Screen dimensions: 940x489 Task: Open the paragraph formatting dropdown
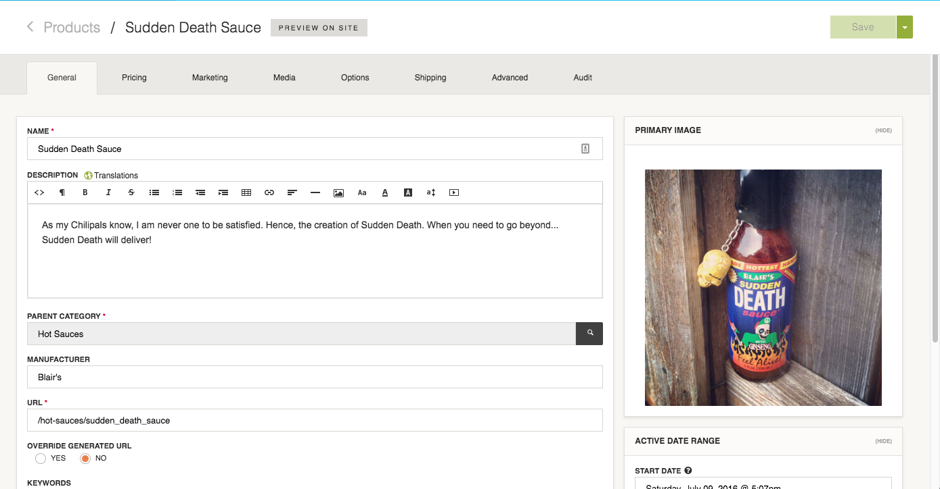coord(62,192)
